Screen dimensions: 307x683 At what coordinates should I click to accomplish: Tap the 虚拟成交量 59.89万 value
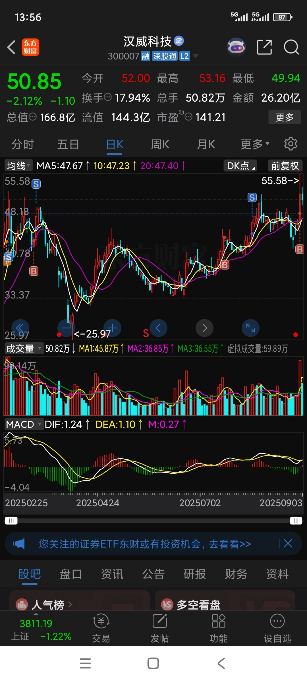point(258,348)
